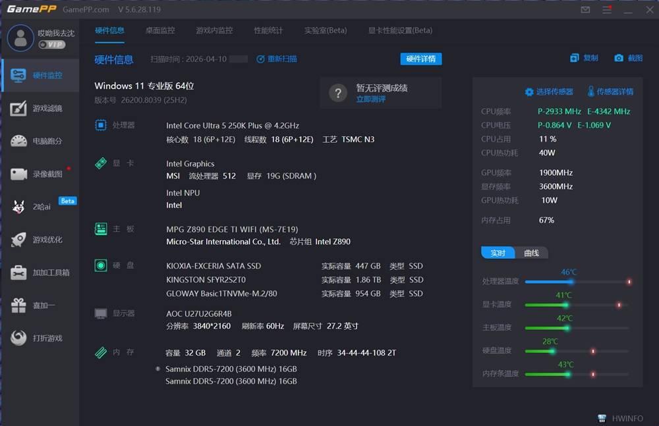Click 立即测评 link

[x=370, y=99]
